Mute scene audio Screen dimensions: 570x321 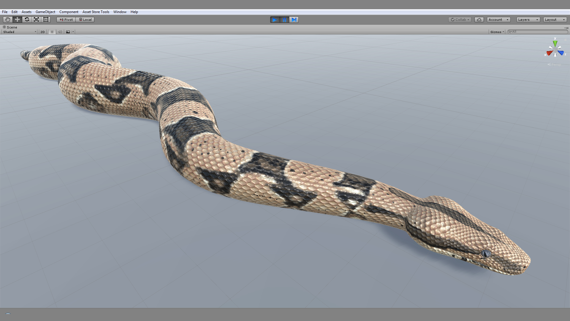pos(60,32)
